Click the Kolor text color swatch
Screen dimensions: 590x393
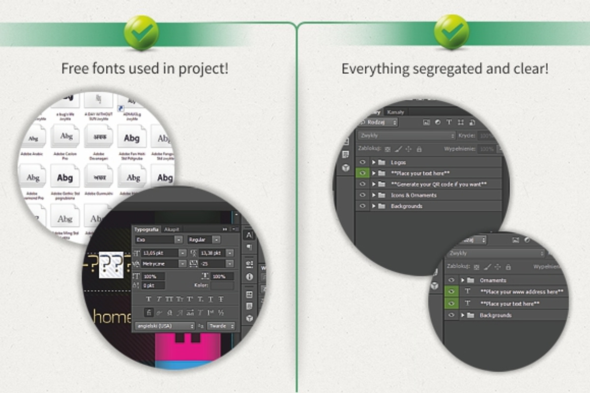point(222,285)
